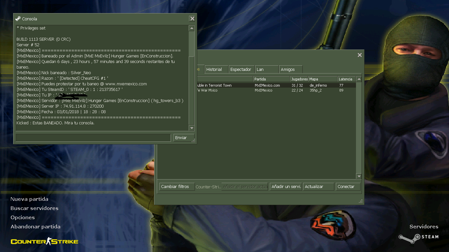Image resolution: width=449 pixels, height=252 pixels.
Task: Click the Conectar button
Action: [x=348, y=186]
